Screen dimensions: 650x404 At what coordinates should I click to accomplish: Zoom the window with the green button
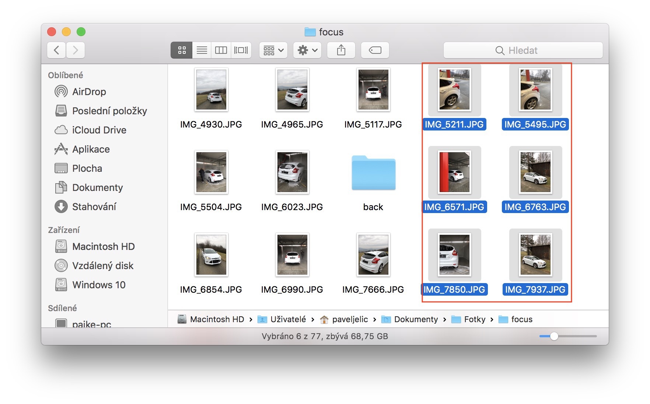[x=81, y=32]
